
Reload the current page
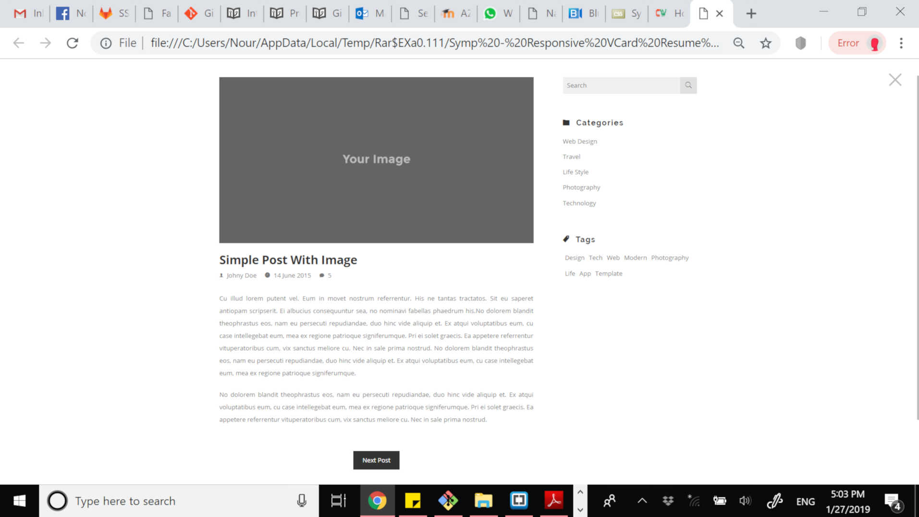(x=73, y=43)
